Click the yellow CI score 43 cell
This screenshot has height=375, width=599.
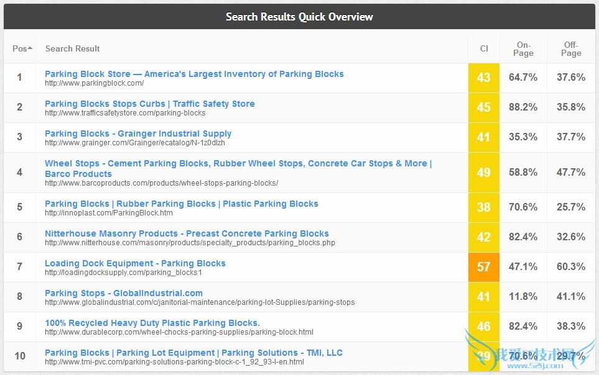(x=484, y=78)
